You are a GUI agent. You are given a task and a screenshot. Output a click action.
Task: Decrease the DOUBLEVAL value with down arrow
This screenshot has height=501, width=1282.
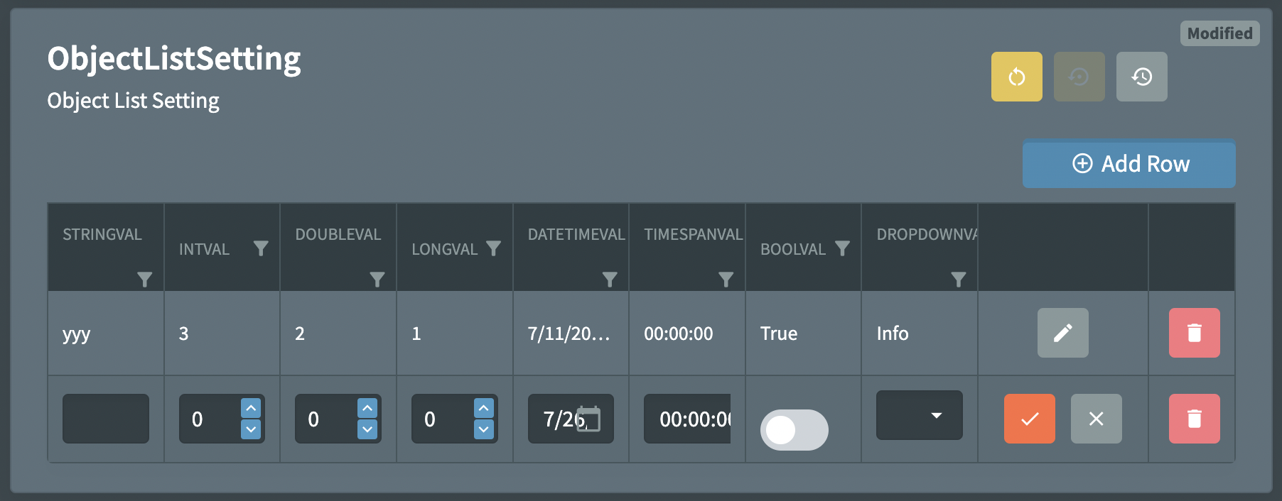pyautogui.click(x=367, y=429)
